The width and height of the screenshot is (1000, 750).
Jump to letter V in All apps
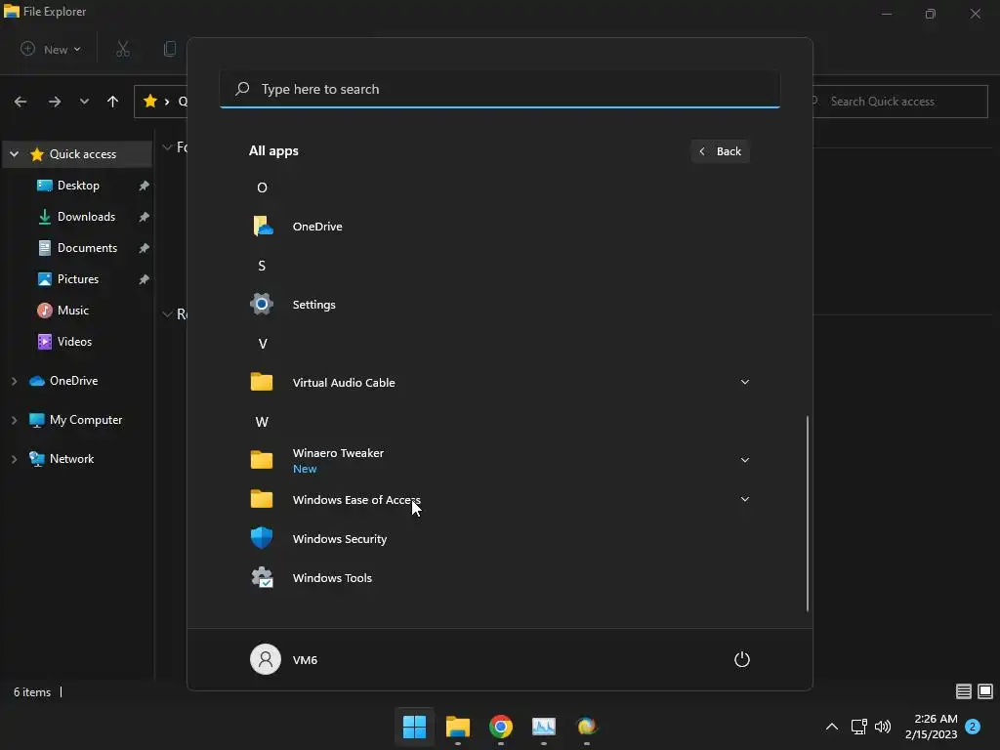tap(262, 344)
